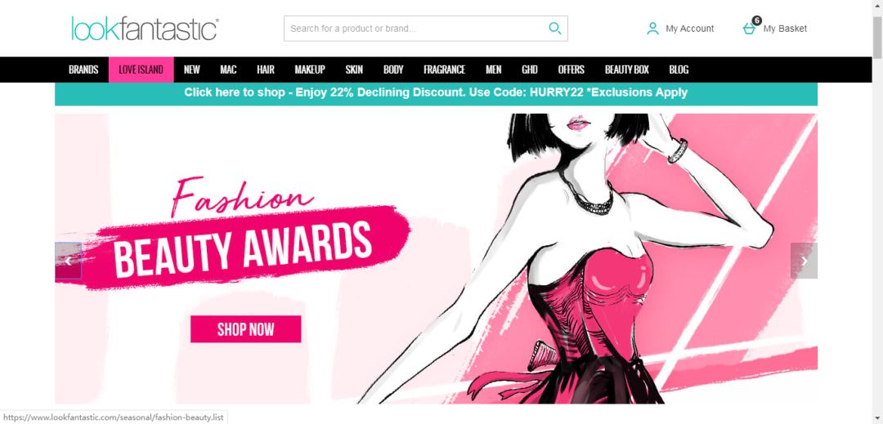Click the HURRY22 discount banner

[x=436, y=93]
